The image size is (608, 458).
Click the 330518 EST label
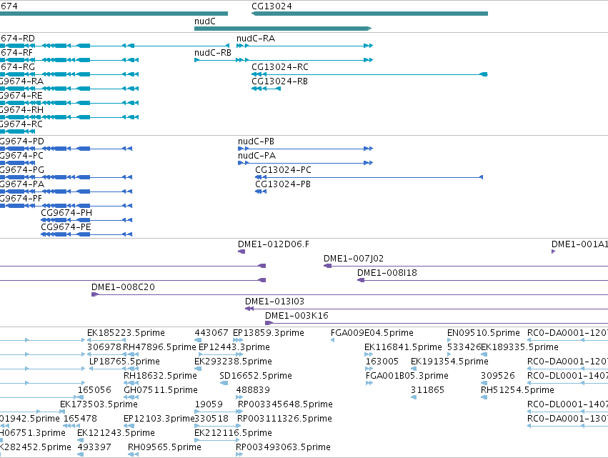(211, 419)
